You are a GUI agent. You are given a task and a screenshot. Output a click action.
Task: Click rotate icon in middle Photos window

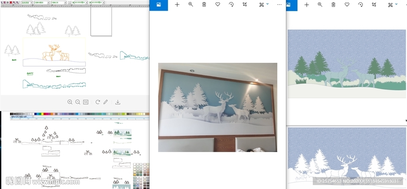coord(231,5)
